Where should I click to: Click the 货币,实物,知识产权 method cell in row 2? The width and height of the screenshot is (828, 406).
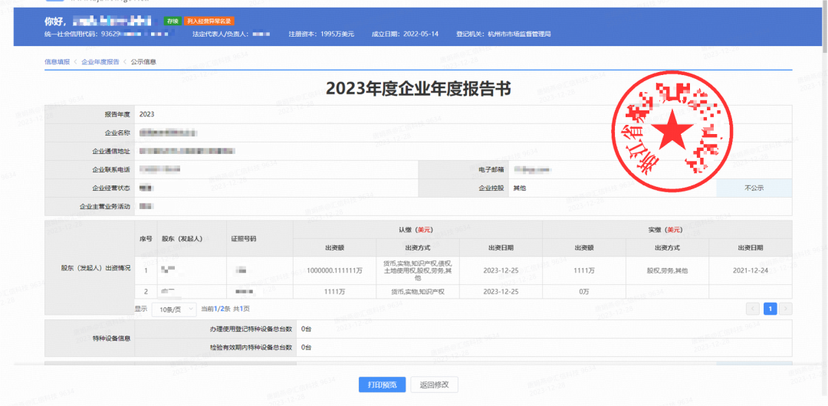pyautogui.click(x=418, y=291)
